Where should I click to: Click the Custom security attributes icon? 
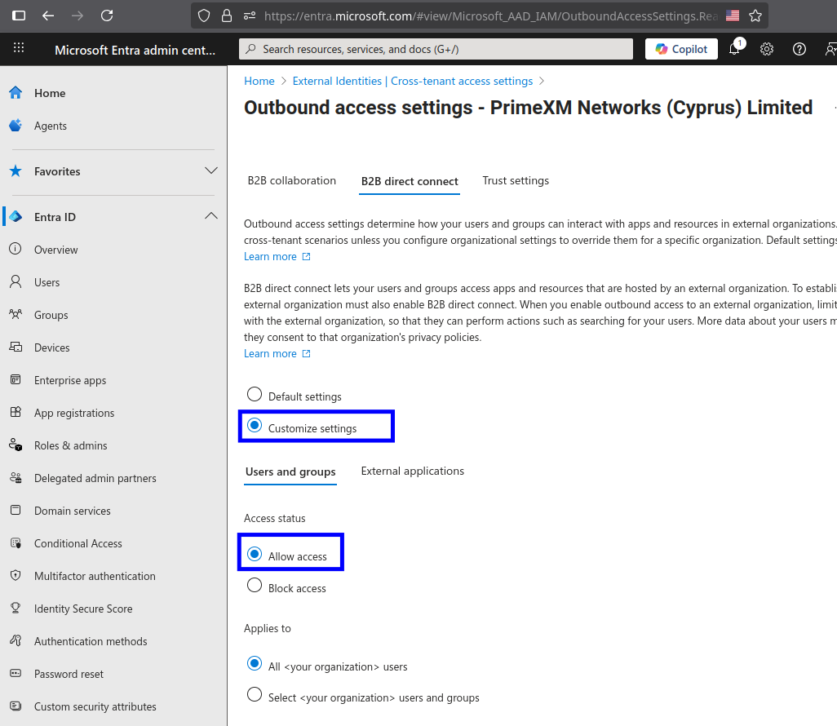(15, 706)
